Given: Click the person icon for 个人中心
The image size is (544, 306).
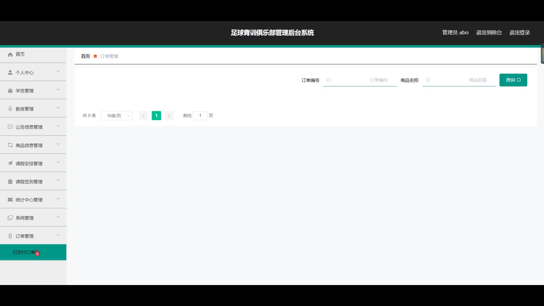Looking at the screenshot, I should pyautogui.click(x=10, y=73).
